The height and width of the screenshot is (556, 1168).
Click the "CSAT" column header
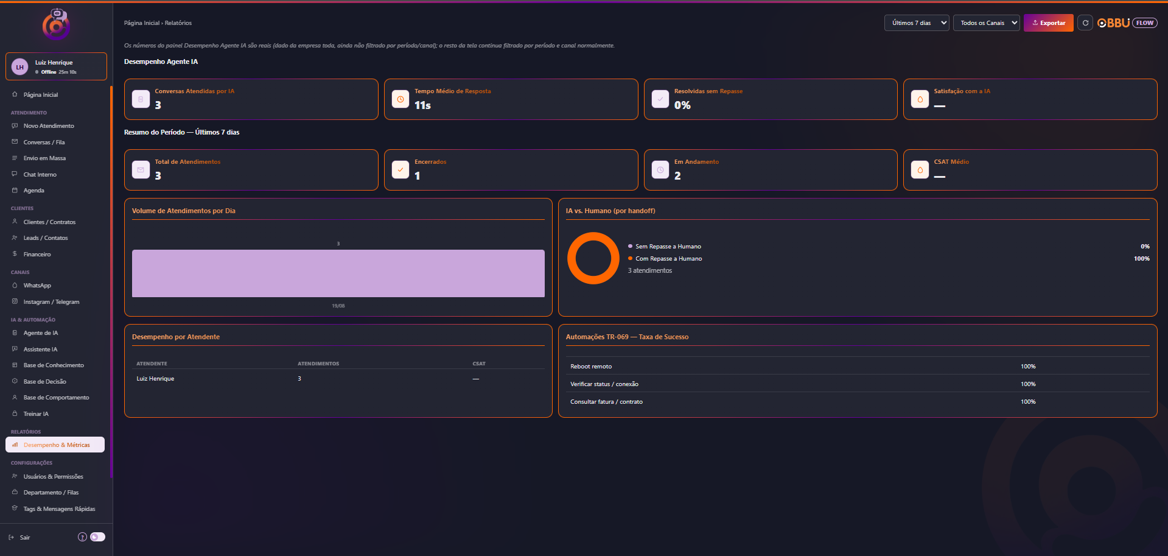coord(479,364)
